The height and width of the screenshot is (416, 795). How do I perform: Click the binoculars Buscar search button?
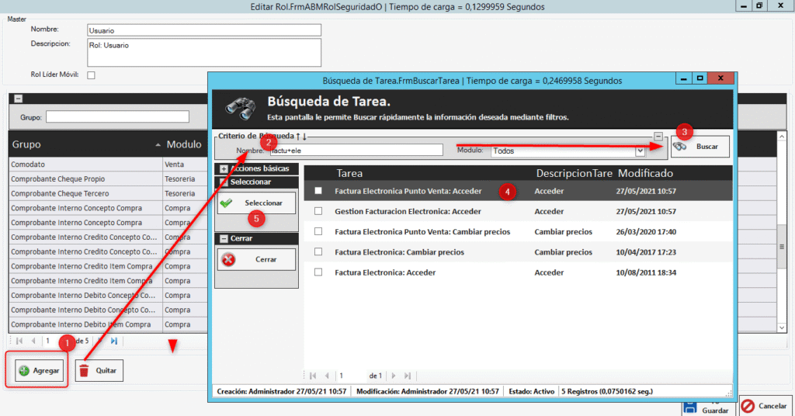700,147
